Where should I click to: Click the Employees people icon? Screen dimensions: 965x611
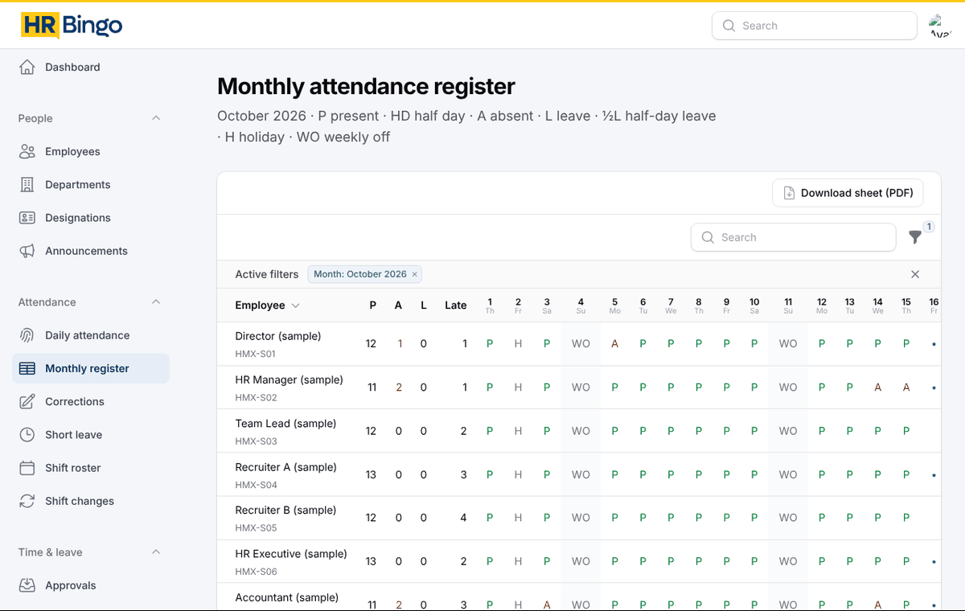27,152
